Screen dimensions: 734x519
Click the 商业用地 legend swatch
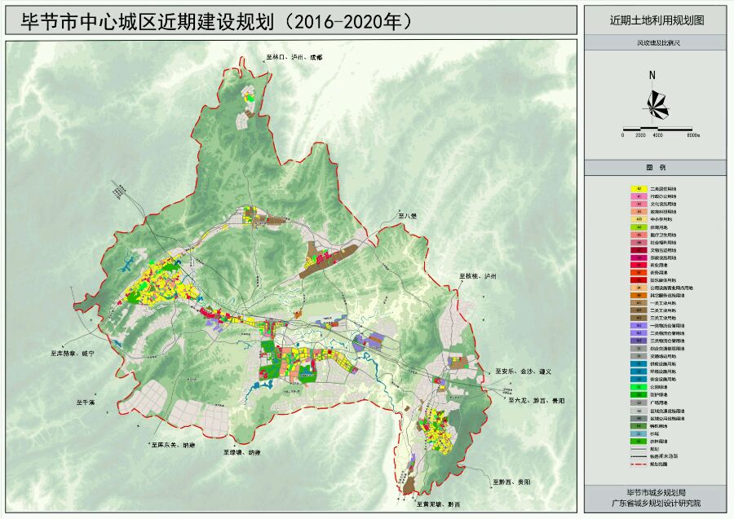639,265
